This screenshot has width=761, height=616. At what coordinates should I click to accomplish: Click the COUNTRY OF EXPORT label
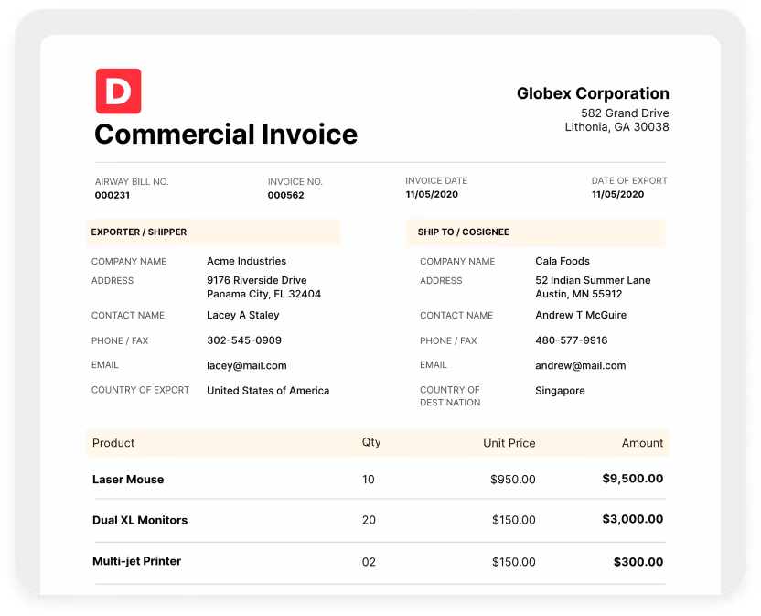[x=140, y=390]
